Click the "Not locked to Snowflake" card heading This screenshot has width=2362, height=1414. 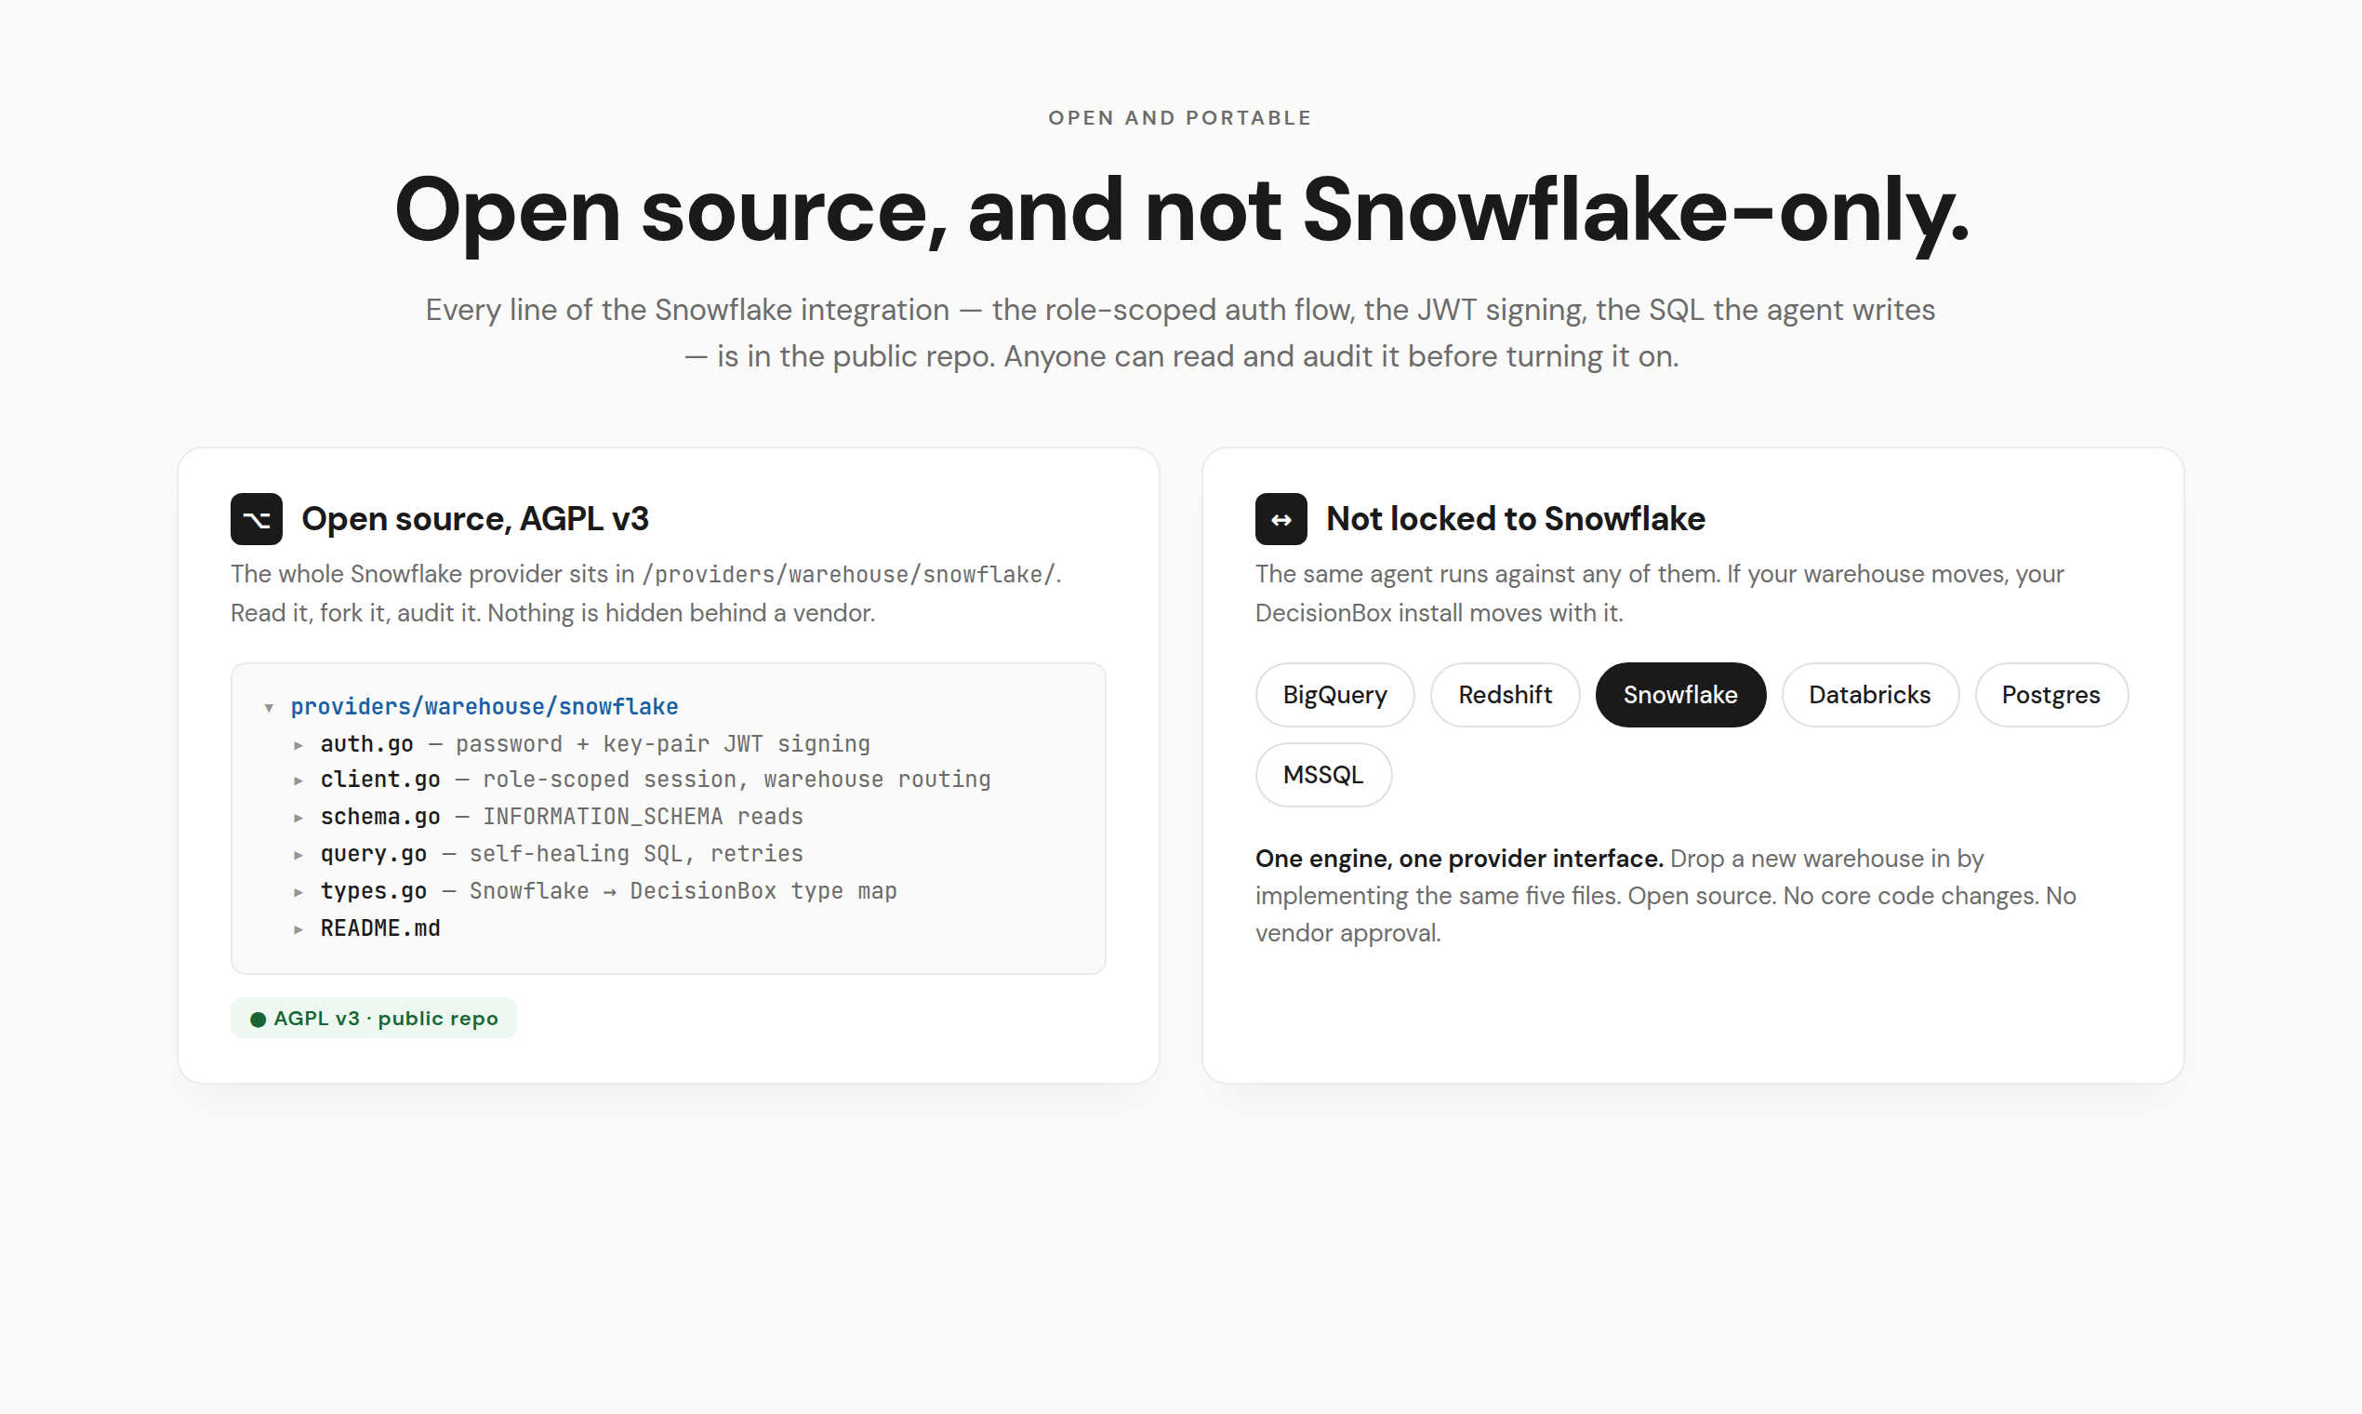click(x=1515, y=519)
